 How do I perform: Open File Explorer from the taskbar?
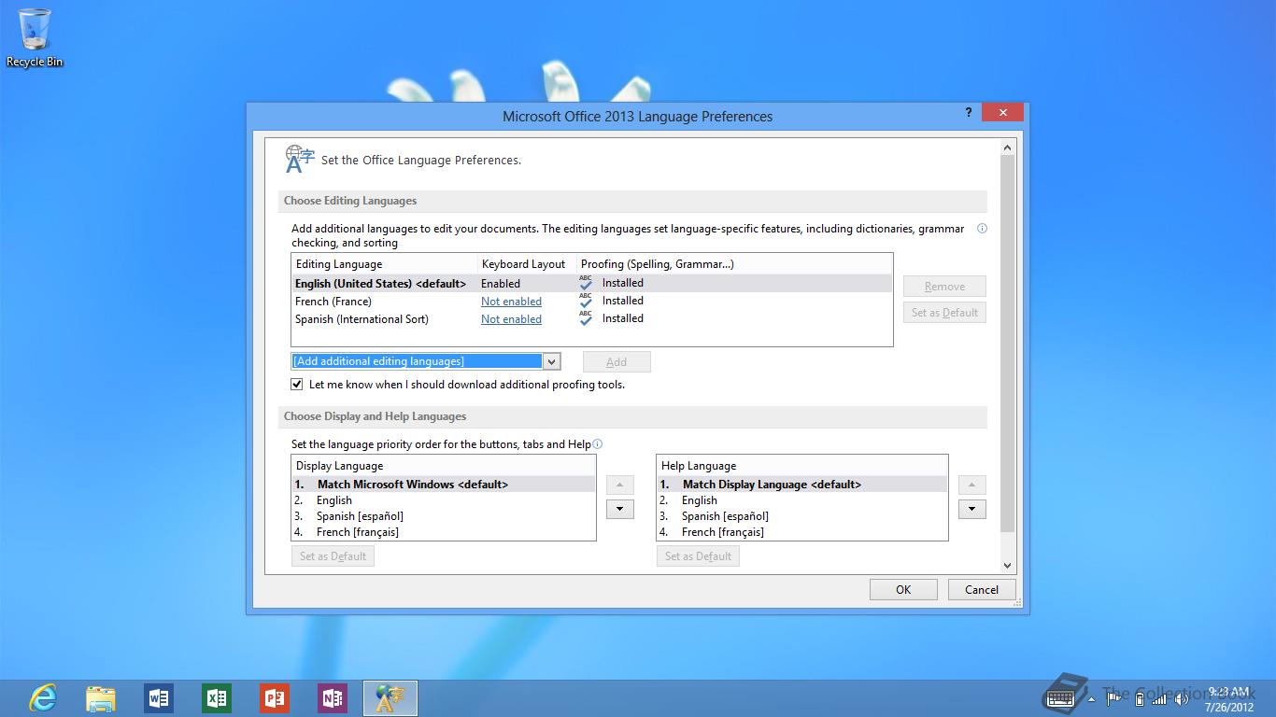[x=101, y=697]
